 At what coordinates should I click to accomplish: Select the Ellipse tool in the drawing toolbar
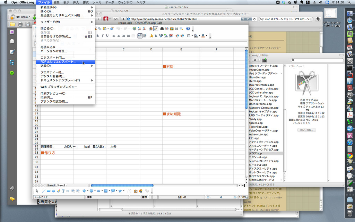click(x=54, y=190)
